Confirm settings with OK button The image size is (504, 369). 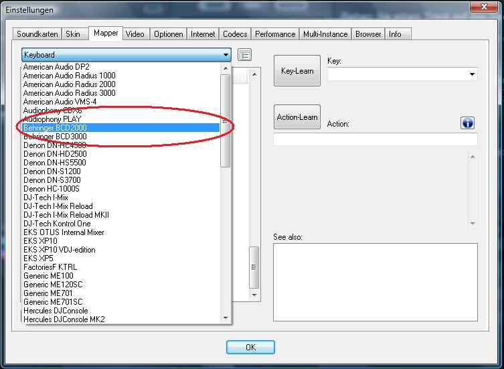[x=250, y=348]
